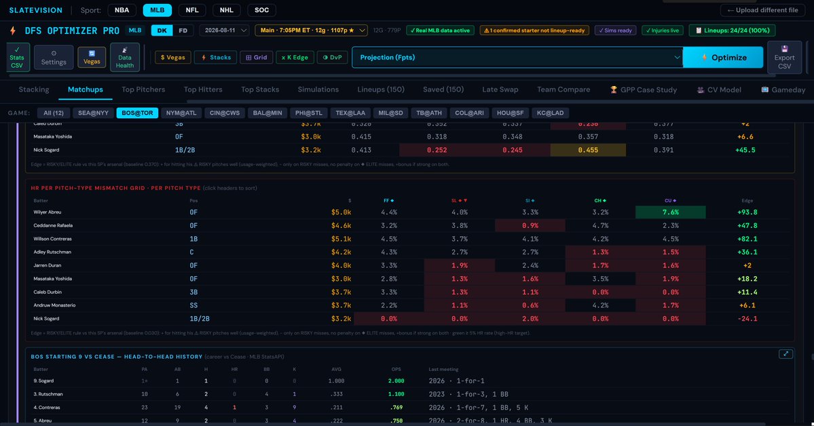Toggle the K Edge filter chip

point(295,57)
